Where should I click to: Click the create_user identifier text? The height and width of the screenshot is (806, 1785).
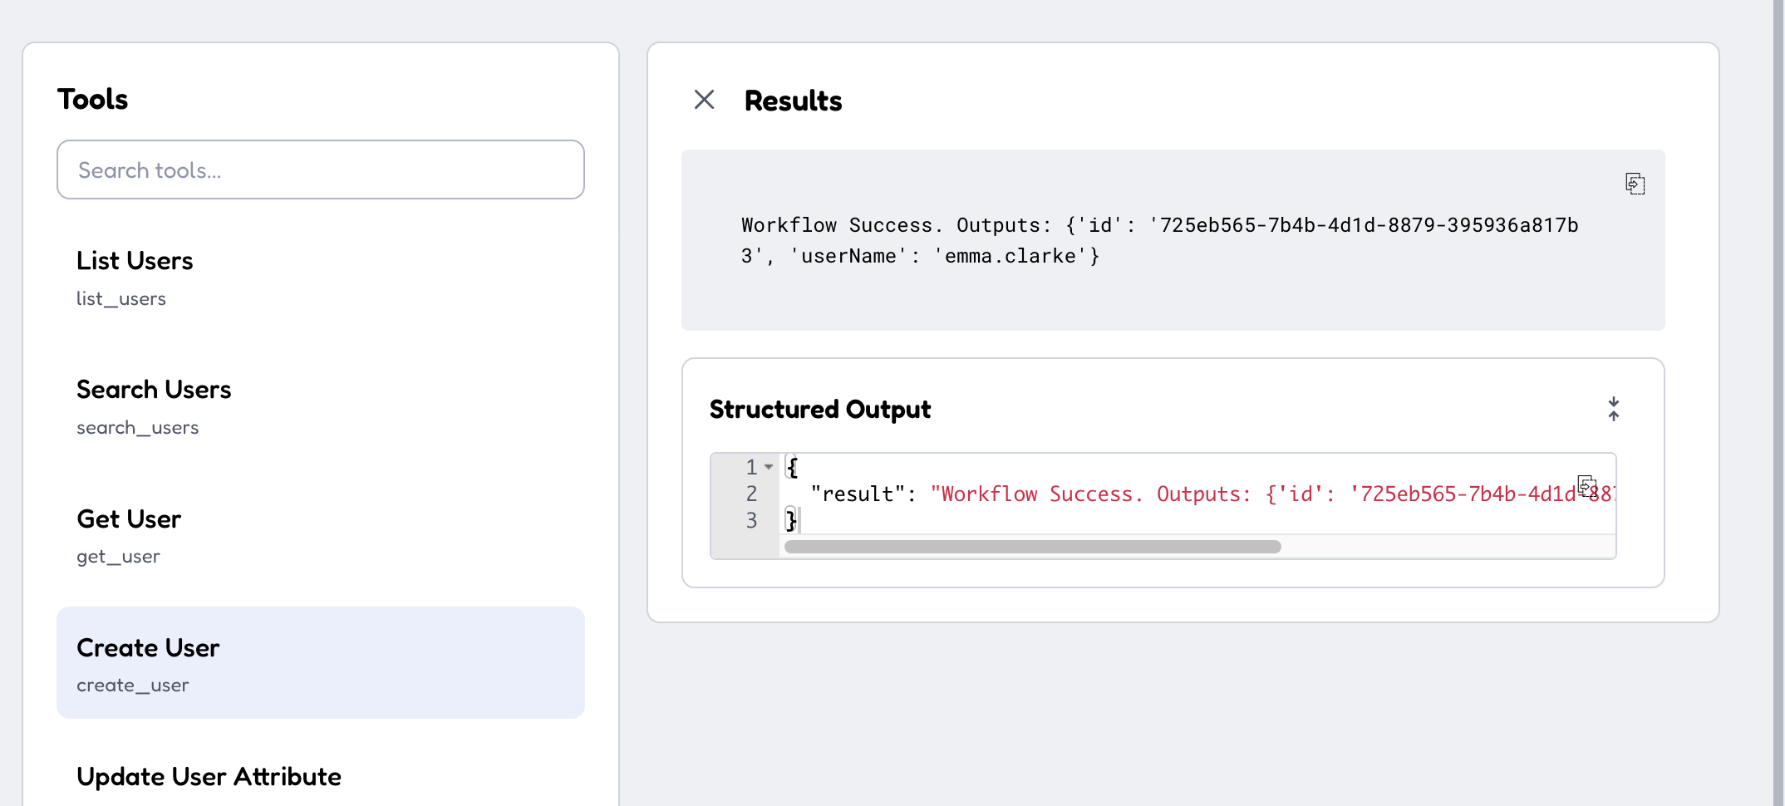tap(133, 686)
